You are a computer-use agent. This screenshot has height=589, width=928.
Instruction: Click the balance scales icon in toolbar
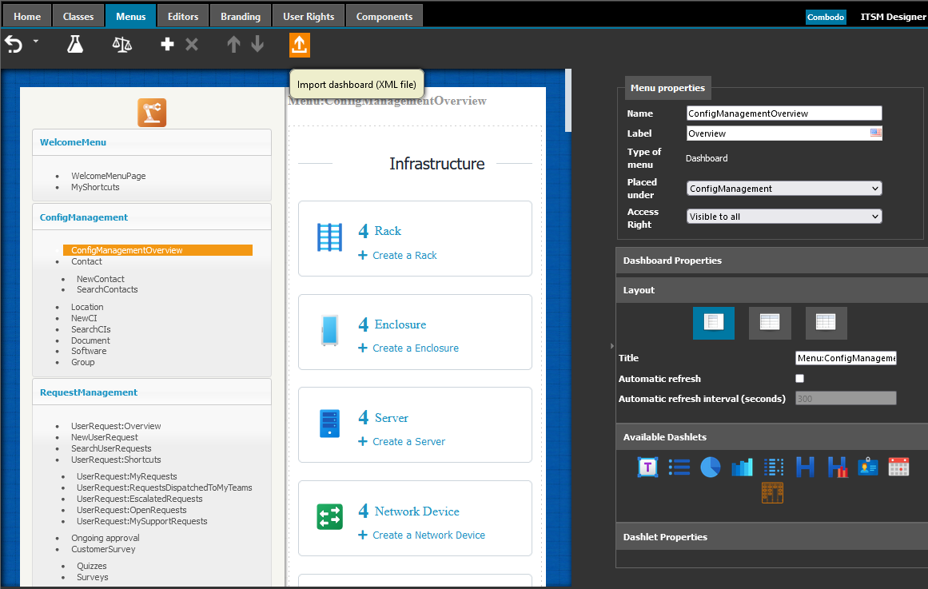click(x=121, y=45)
